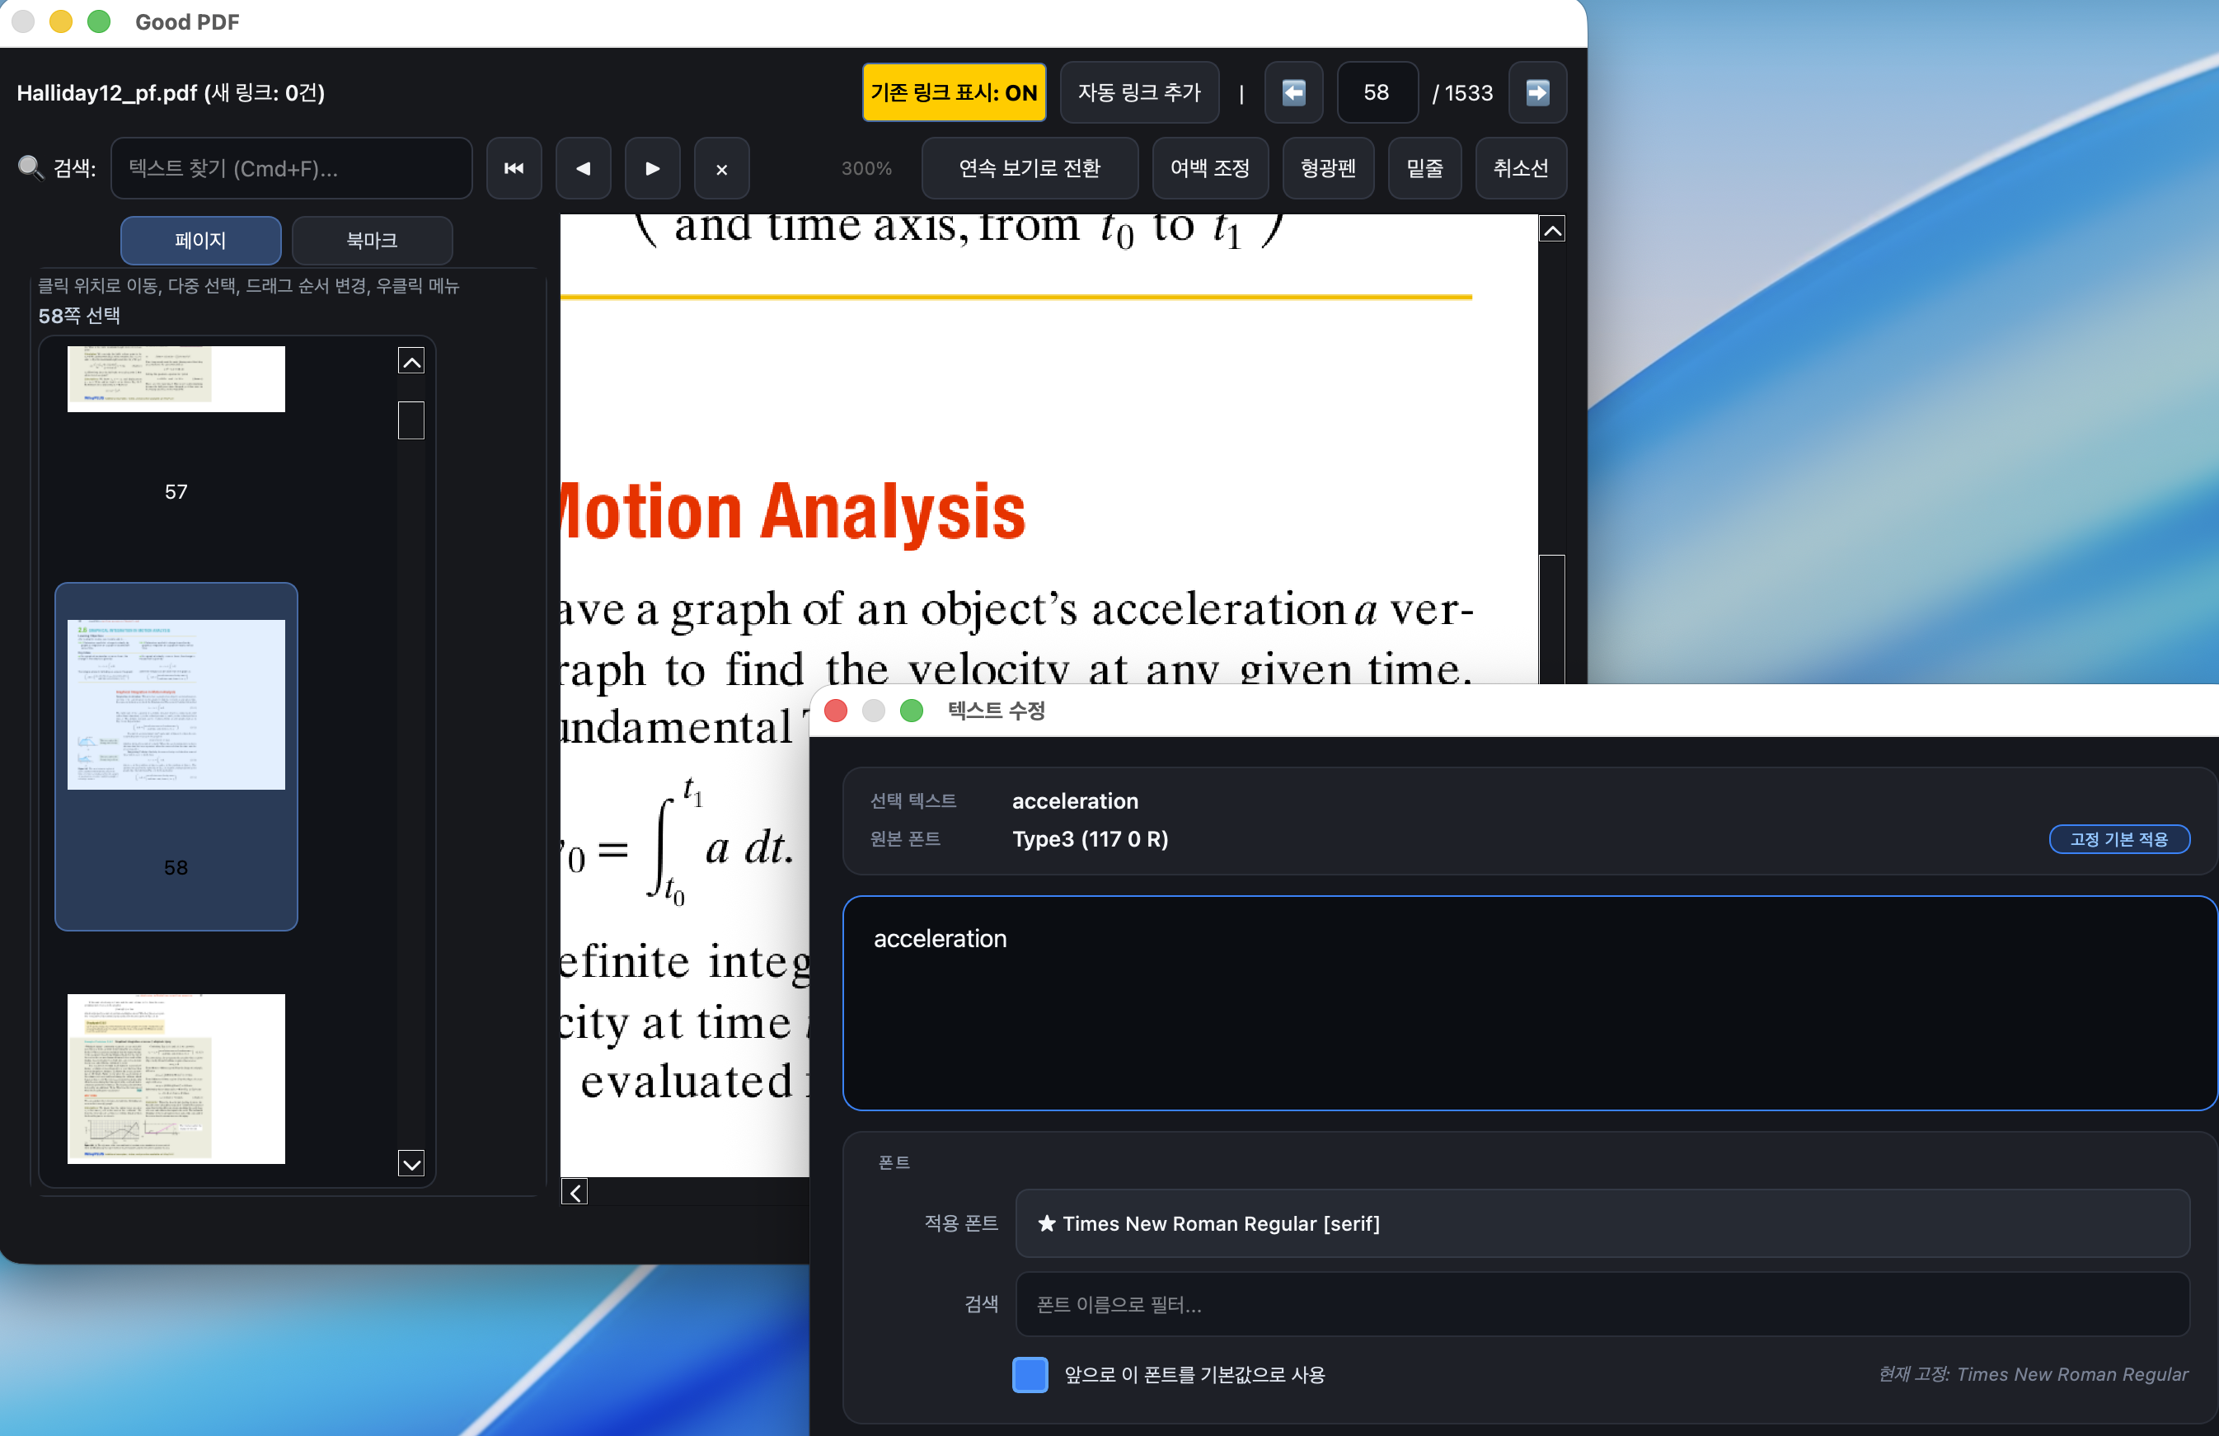
Task: Click the Motion Analysis heading in PDF
Action: point(794,511)
